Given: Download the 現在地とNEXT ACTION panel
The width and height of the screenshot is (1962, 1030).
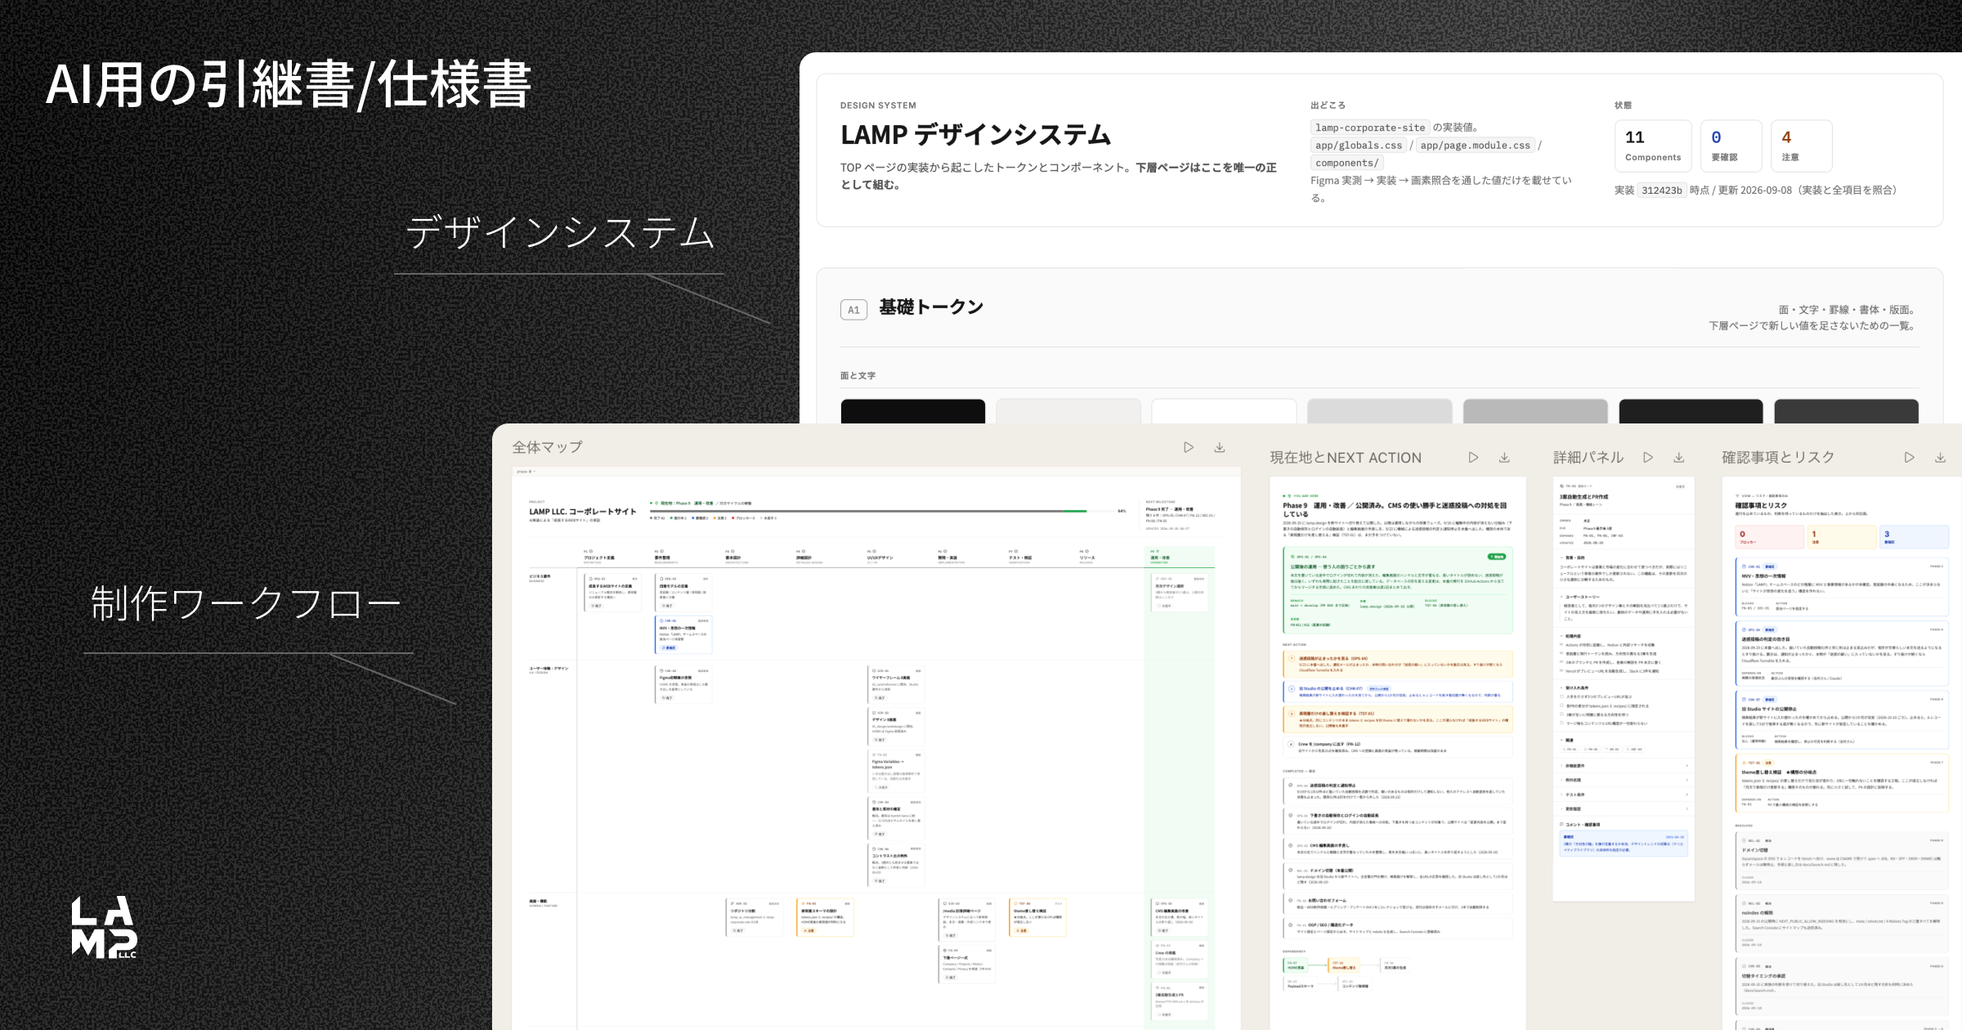Looking at the screenshot, I should click(x=1504, y=458).
